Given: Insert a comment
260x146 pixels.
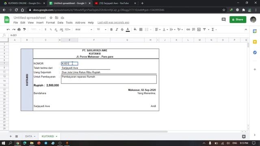Looking at the screenshot, I should [193, 30].
